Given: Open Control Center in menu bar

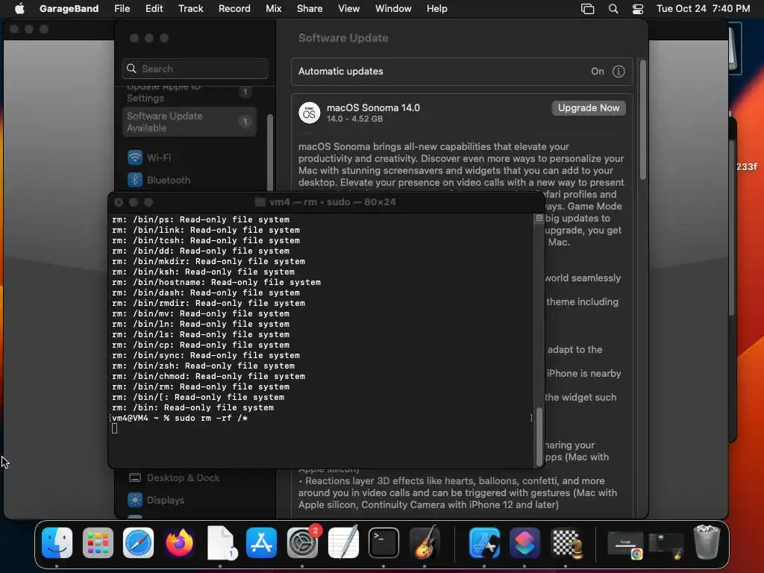Looking at the screenshot, I should [638, 9].
